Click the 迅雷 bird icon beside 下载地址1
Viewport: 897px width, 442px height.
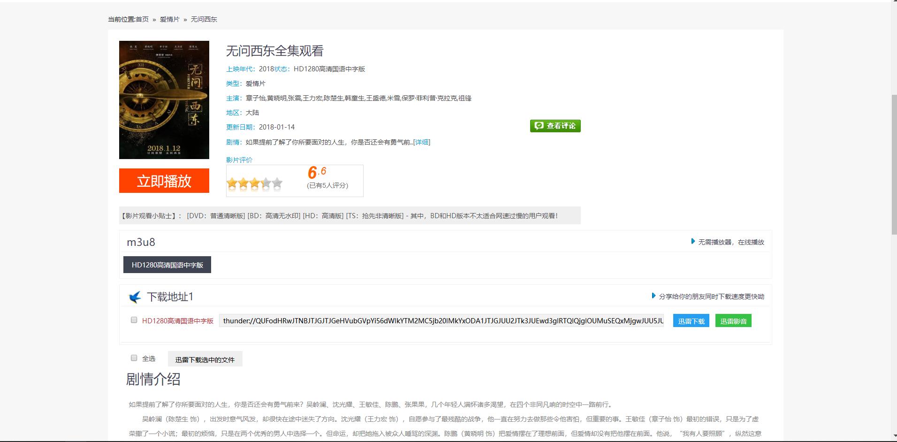(135, 297)
